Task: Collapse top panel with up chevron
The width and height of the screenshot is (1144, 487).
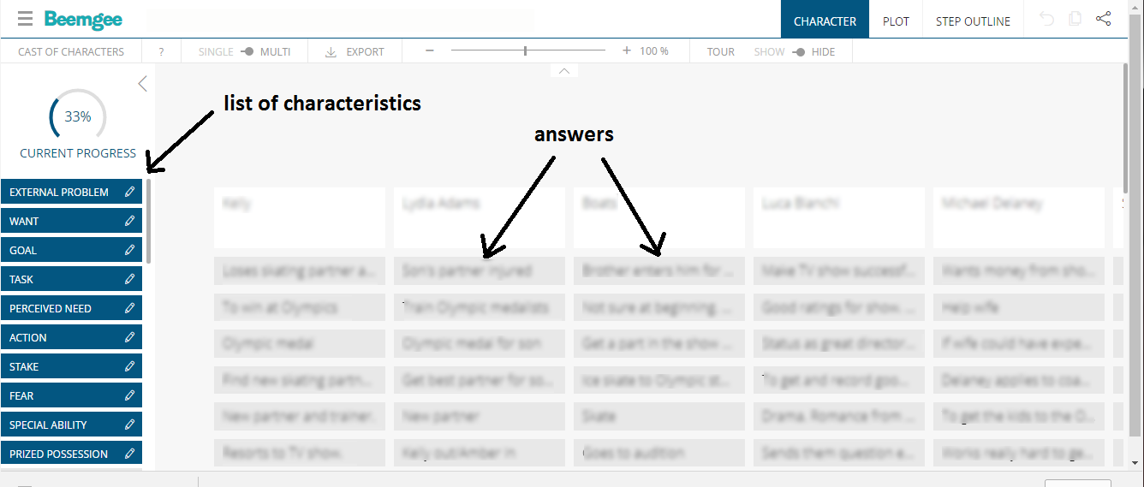Action: coord(563,71)
